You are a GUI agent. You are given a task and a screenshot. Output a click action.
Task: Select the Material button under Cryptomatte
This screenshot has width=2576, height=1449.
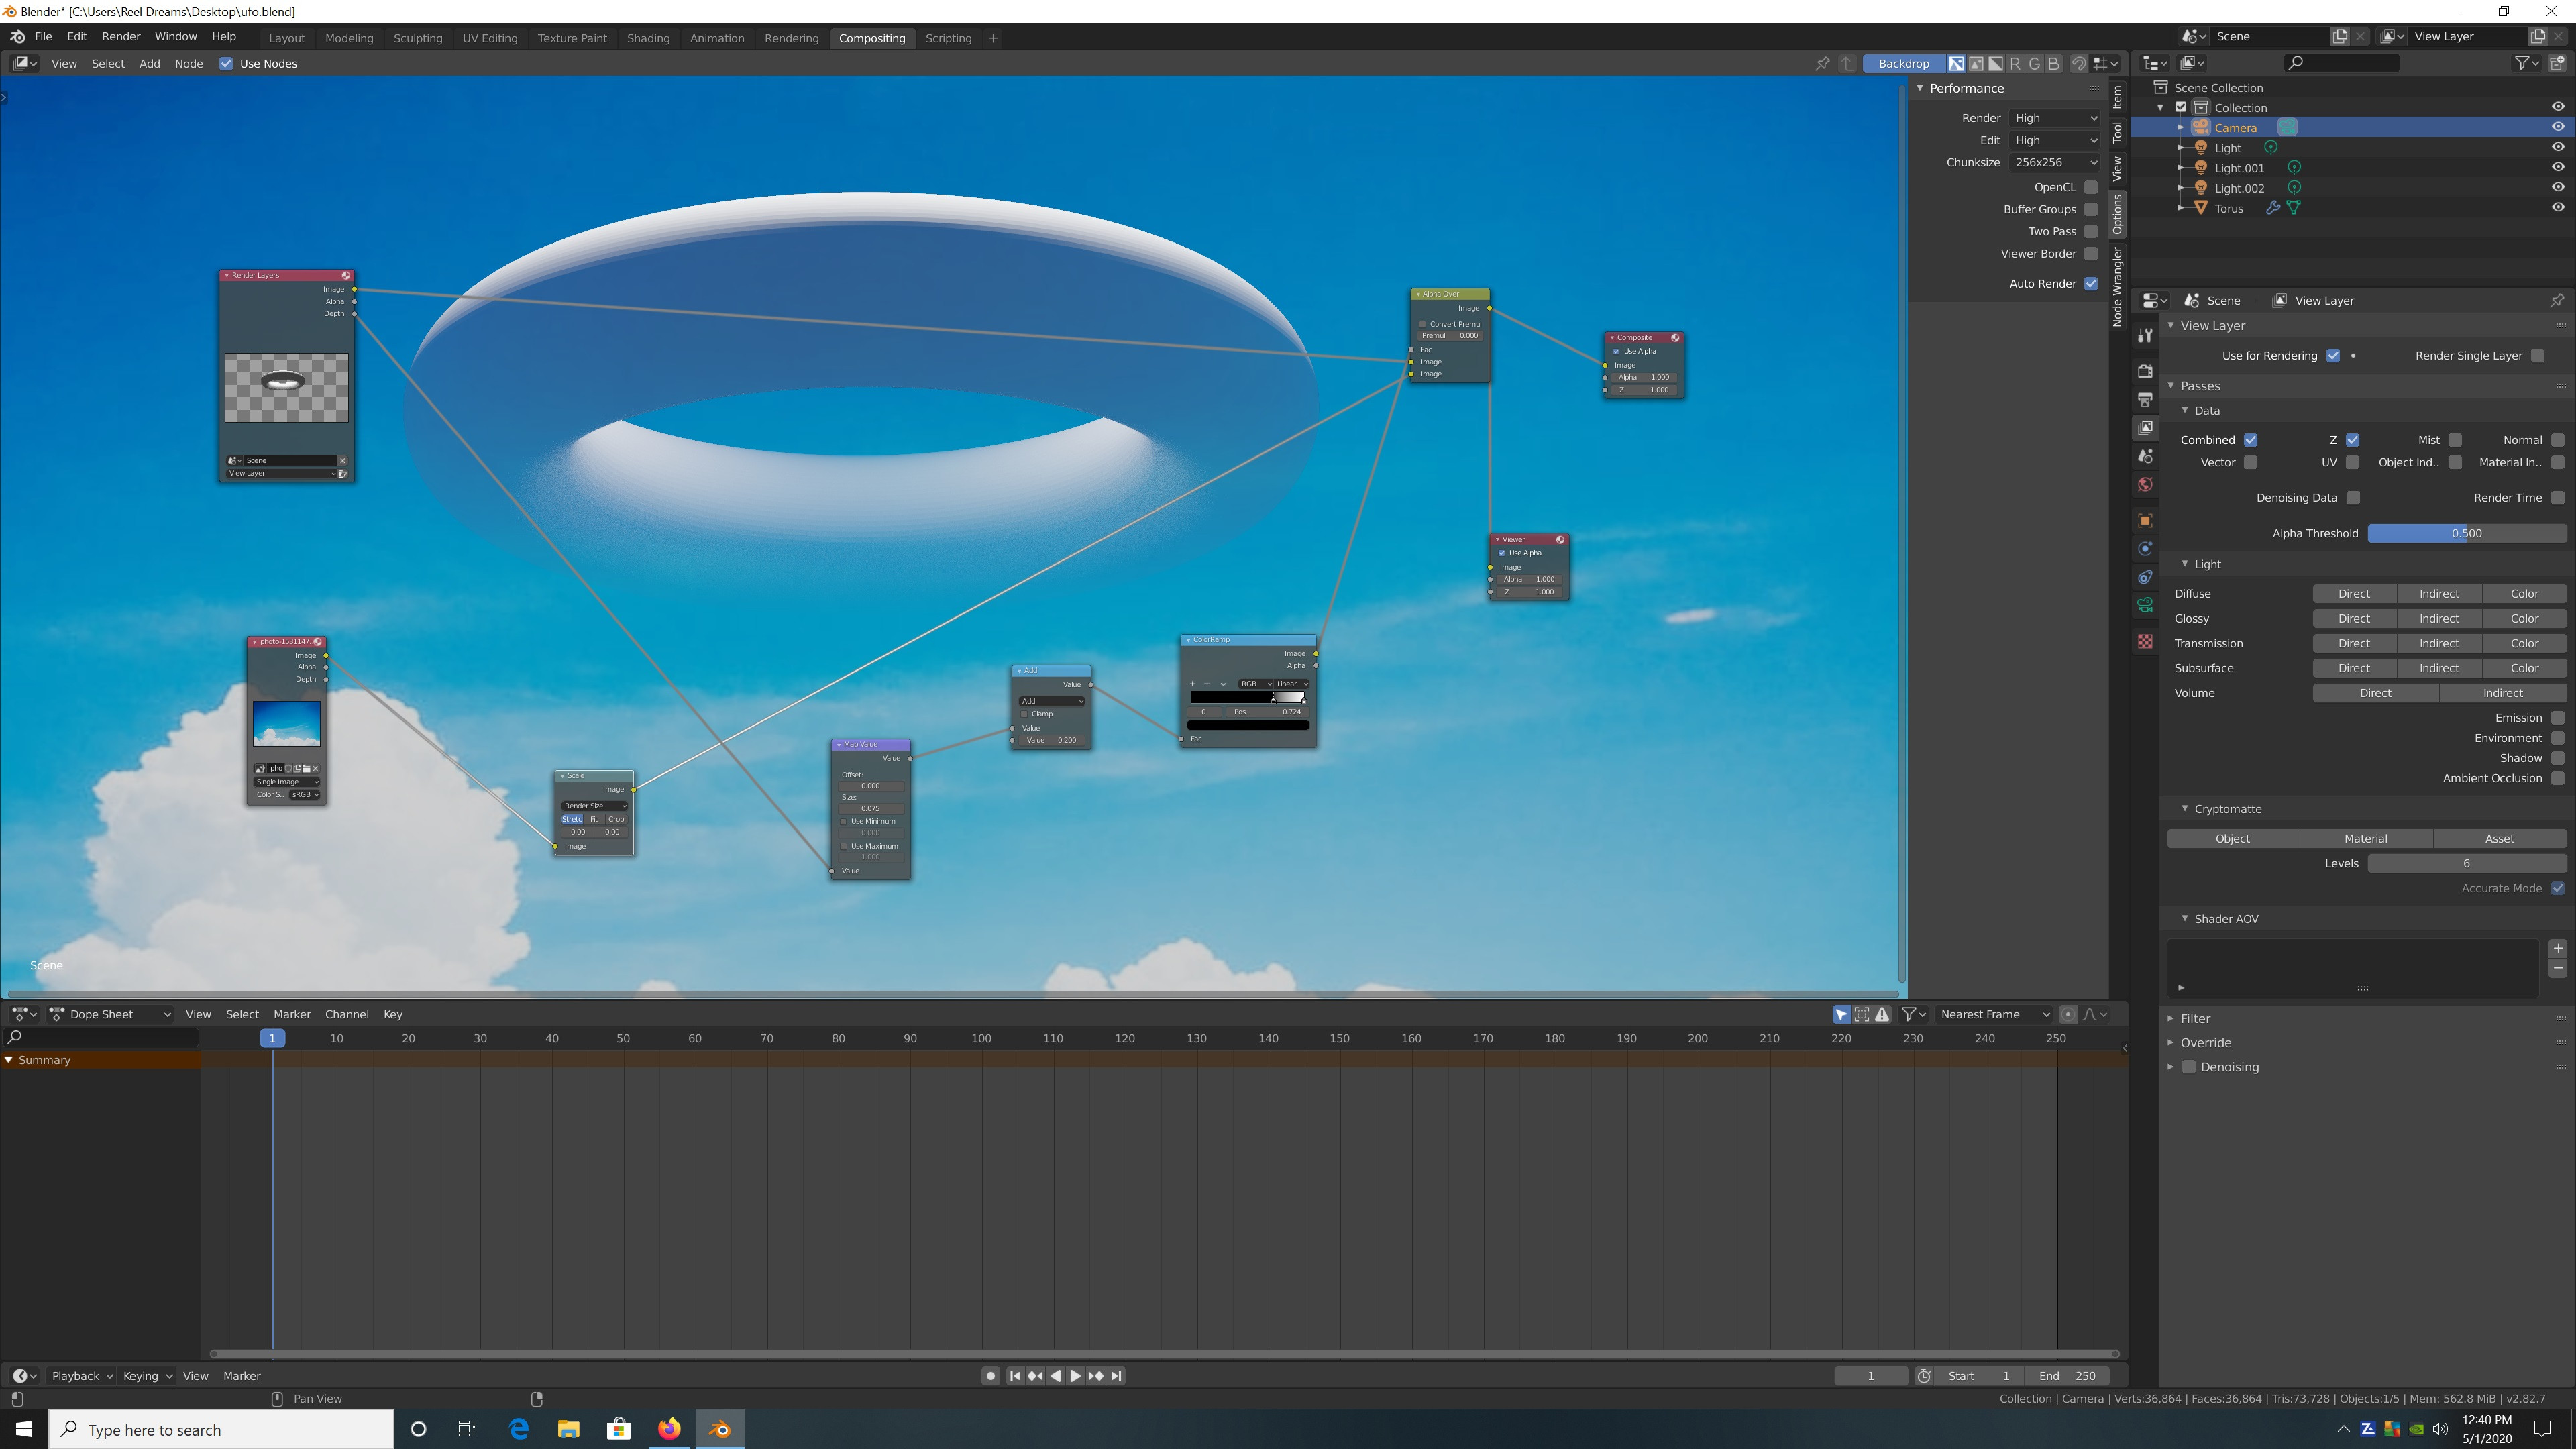[x=2366, y=838]
